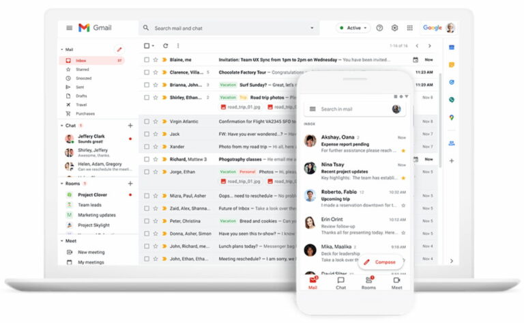Screen dimensions: 524x323
Task: Open the Google apps grid icon
Action: point(409,28)
